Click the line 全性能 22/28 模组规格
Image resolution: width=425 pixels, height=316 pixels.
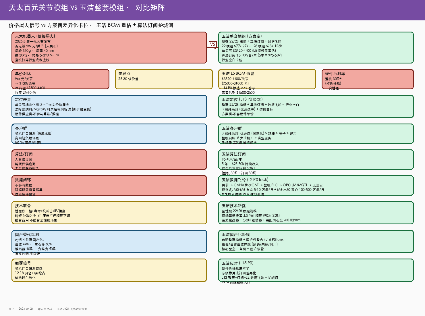(x=239, y=211)
